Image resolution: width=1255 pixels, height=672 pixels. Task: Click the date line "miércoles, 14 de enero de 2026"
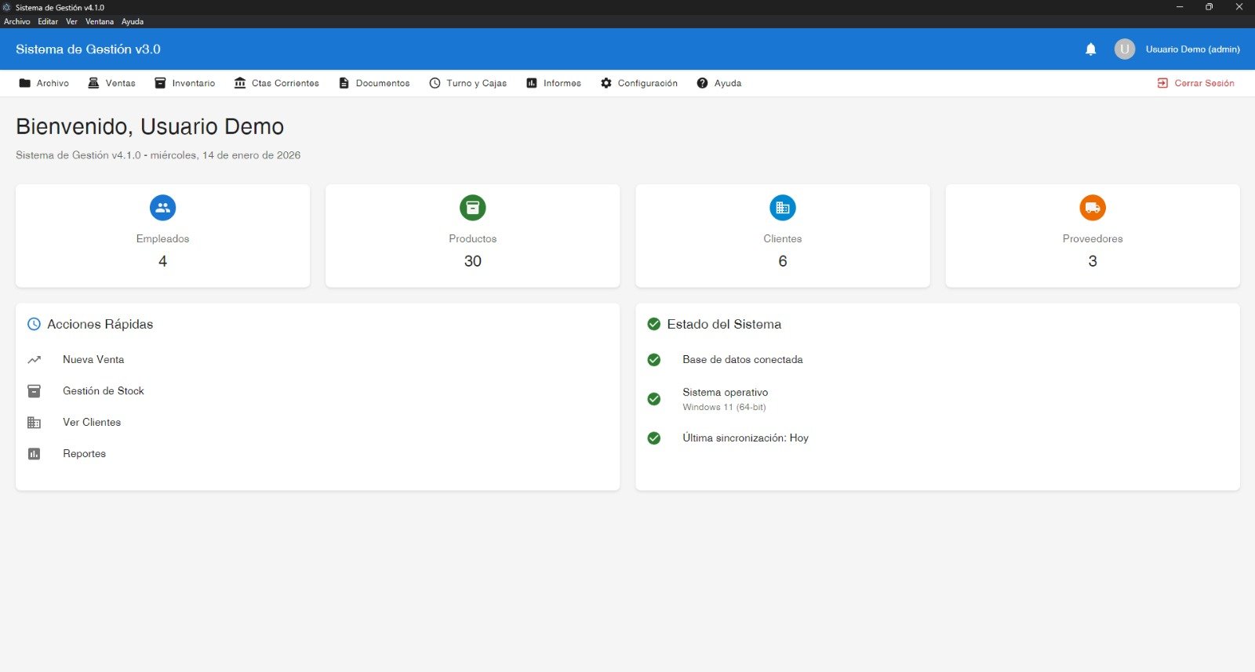[x=225, y=155]
